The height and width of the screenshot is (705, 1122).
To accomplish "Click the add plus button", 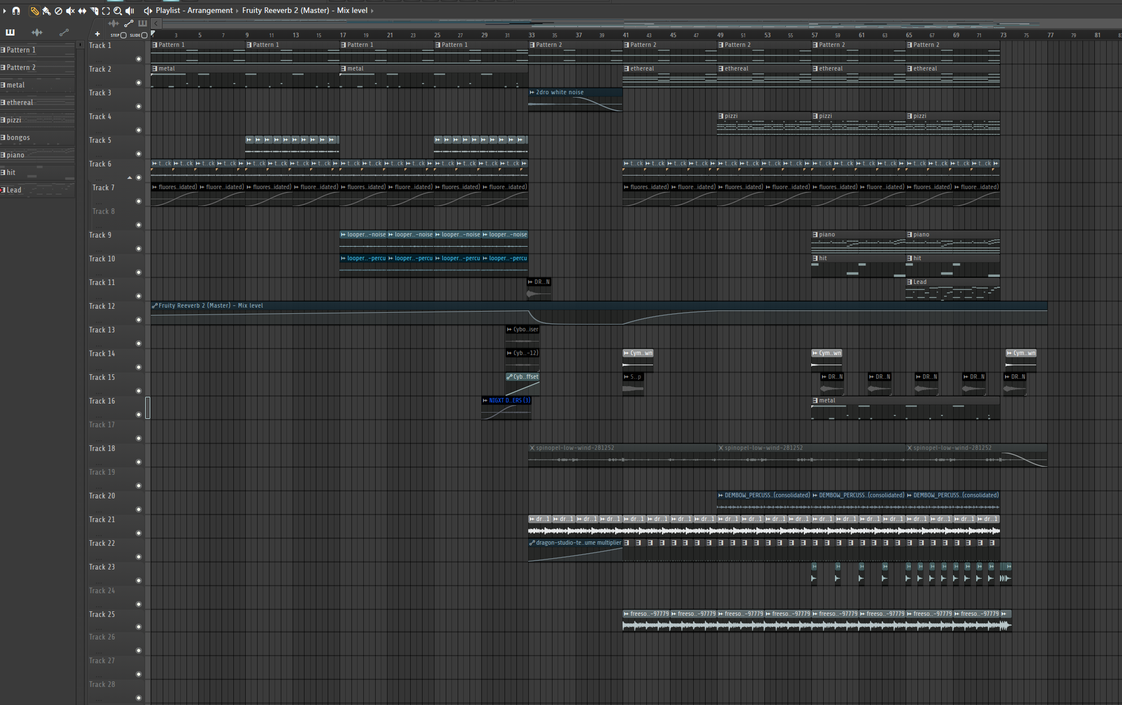I will click(x=97, y=34).
